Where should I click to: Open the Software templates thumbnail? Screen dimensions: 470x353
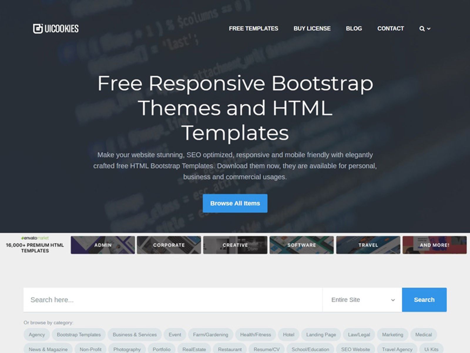[302, 245]
